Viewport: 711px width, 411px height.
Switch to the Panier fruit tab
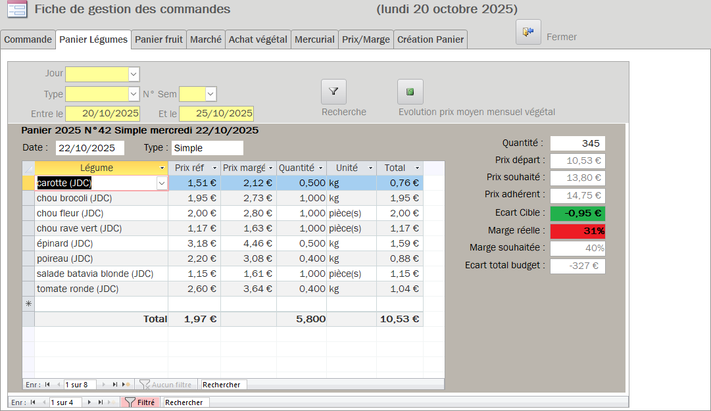pyautogui.click(x=159, y=39)
